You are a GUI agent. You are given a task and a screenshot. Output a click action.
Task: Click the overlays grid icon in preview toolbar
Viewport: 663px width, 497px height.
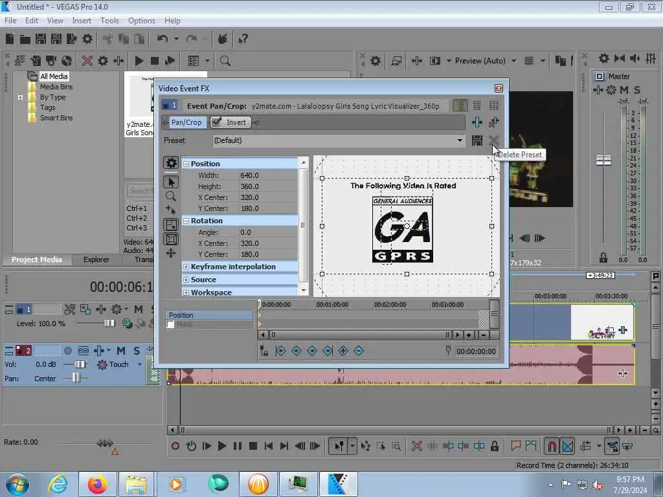(x=528, y=61)
